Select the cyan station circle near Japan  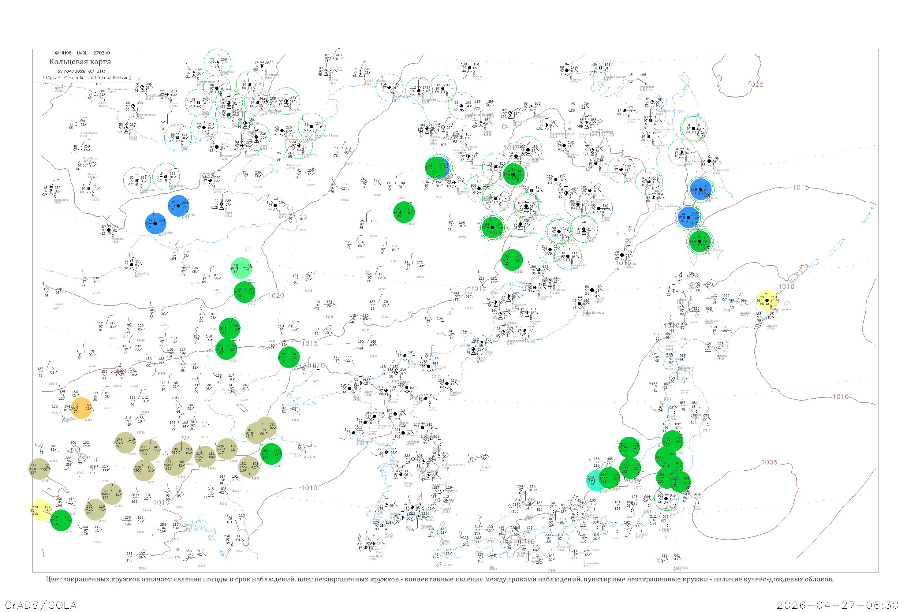click(597, 480)
